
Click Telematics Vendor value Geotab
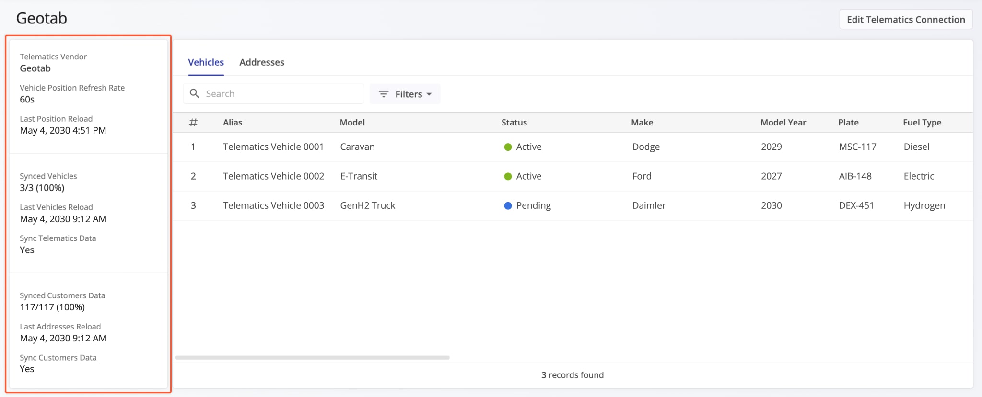click(35, 68)
